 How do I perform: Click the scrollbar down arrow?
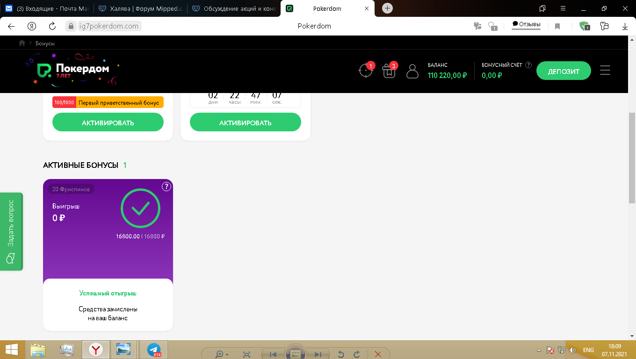pyautogui.click(x=632, y=336)
